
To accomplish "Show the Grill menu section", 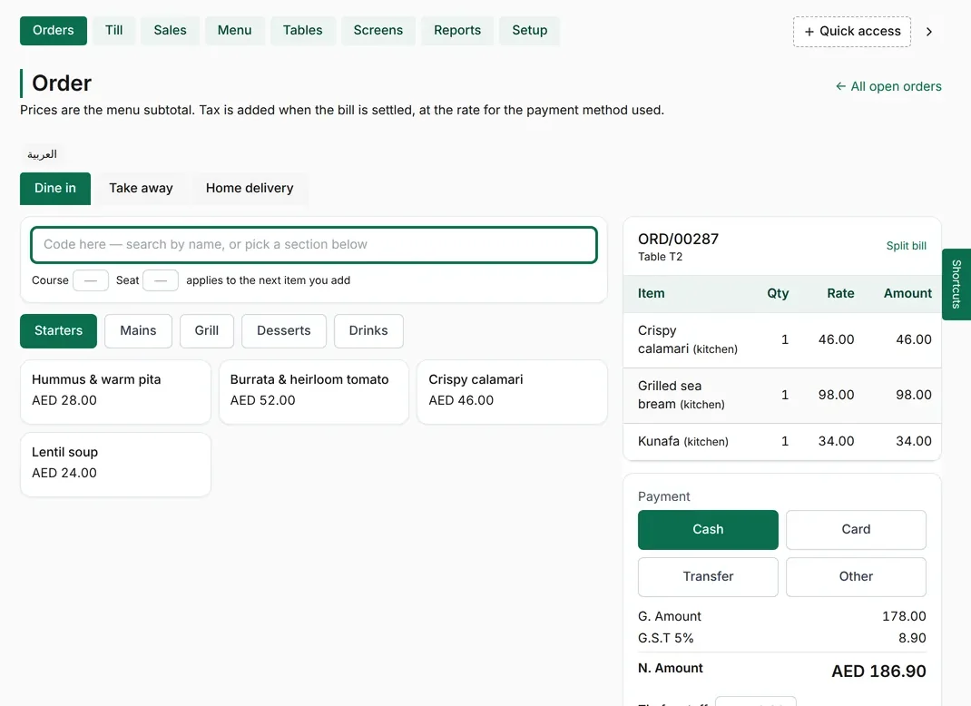I will (x=207, y=330).
